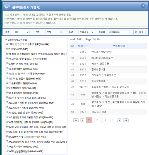Click the 분류항목명 column header
The image size is (149, 155).
click(119, 46)
